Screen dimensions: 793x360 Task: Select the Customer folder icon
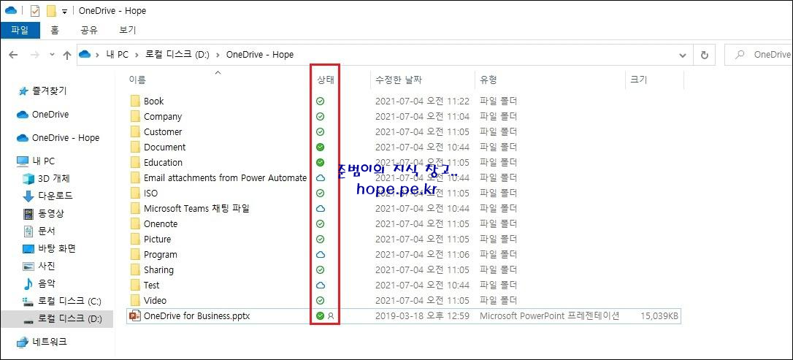(x=135, y=131)
